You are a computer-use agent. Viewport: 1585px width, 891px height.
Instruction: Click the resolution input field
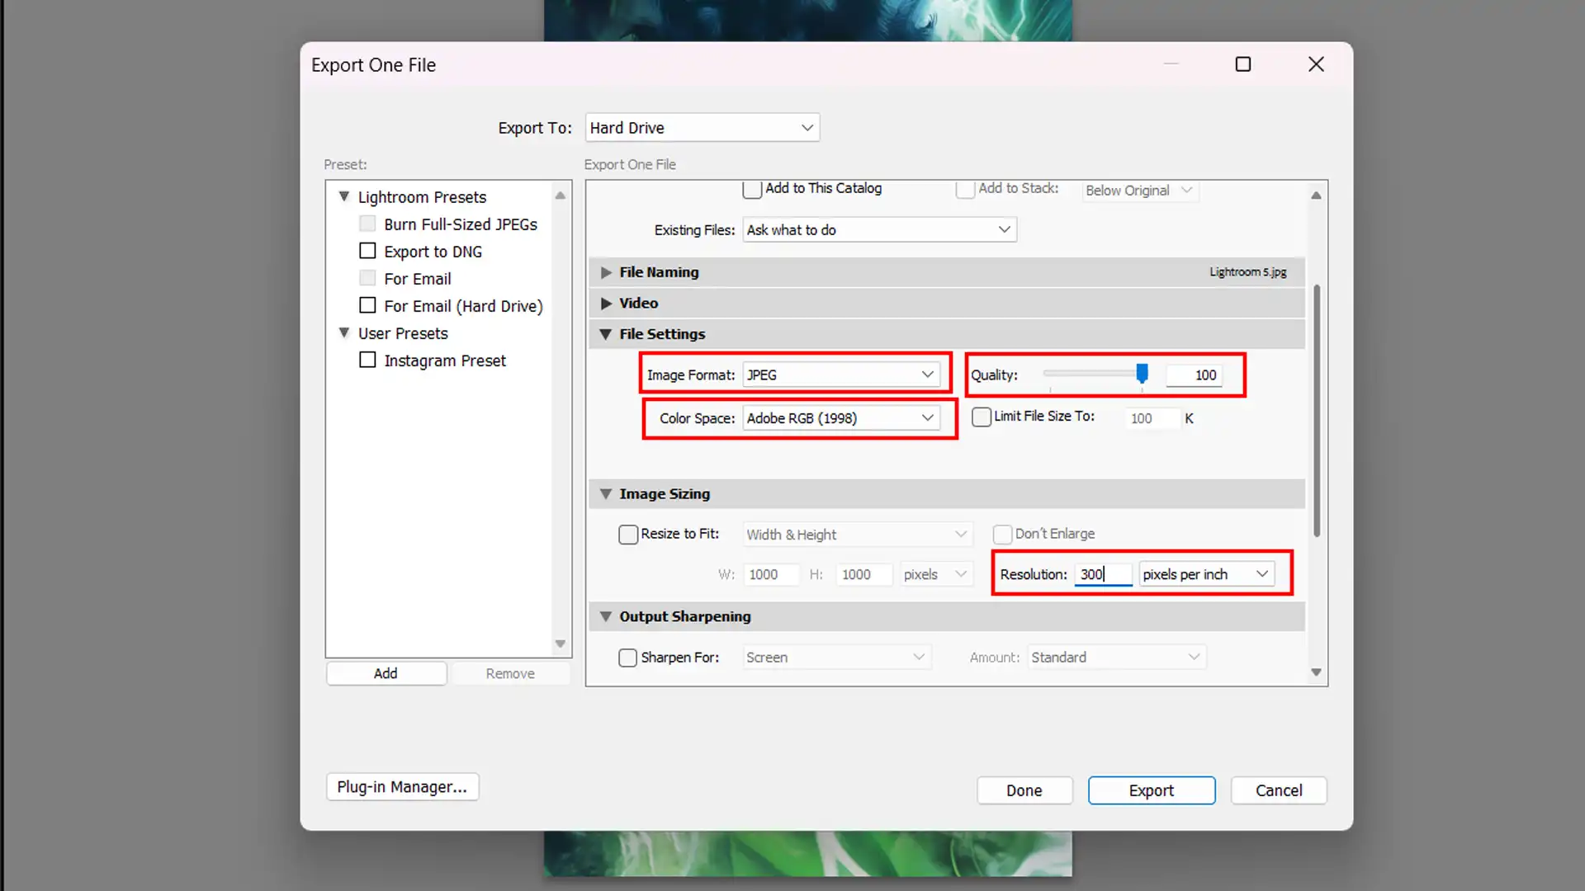coord(1102,574)
